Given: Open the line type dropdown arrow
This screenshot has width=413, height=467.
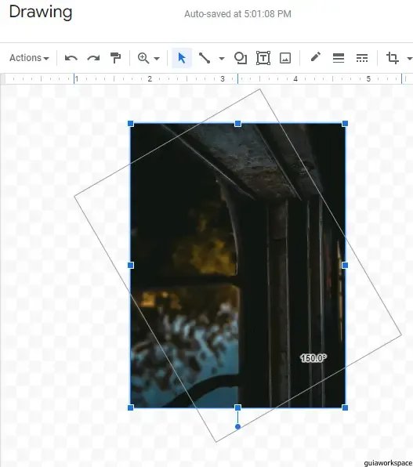Looking at the screenshot, I should pos(222,58).
